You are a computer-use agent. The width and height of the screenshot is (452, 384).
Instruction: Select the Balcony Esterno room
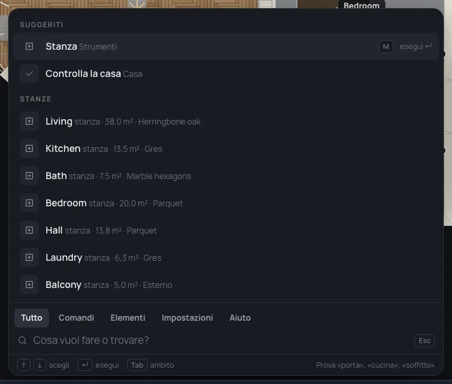click(226, 285)
